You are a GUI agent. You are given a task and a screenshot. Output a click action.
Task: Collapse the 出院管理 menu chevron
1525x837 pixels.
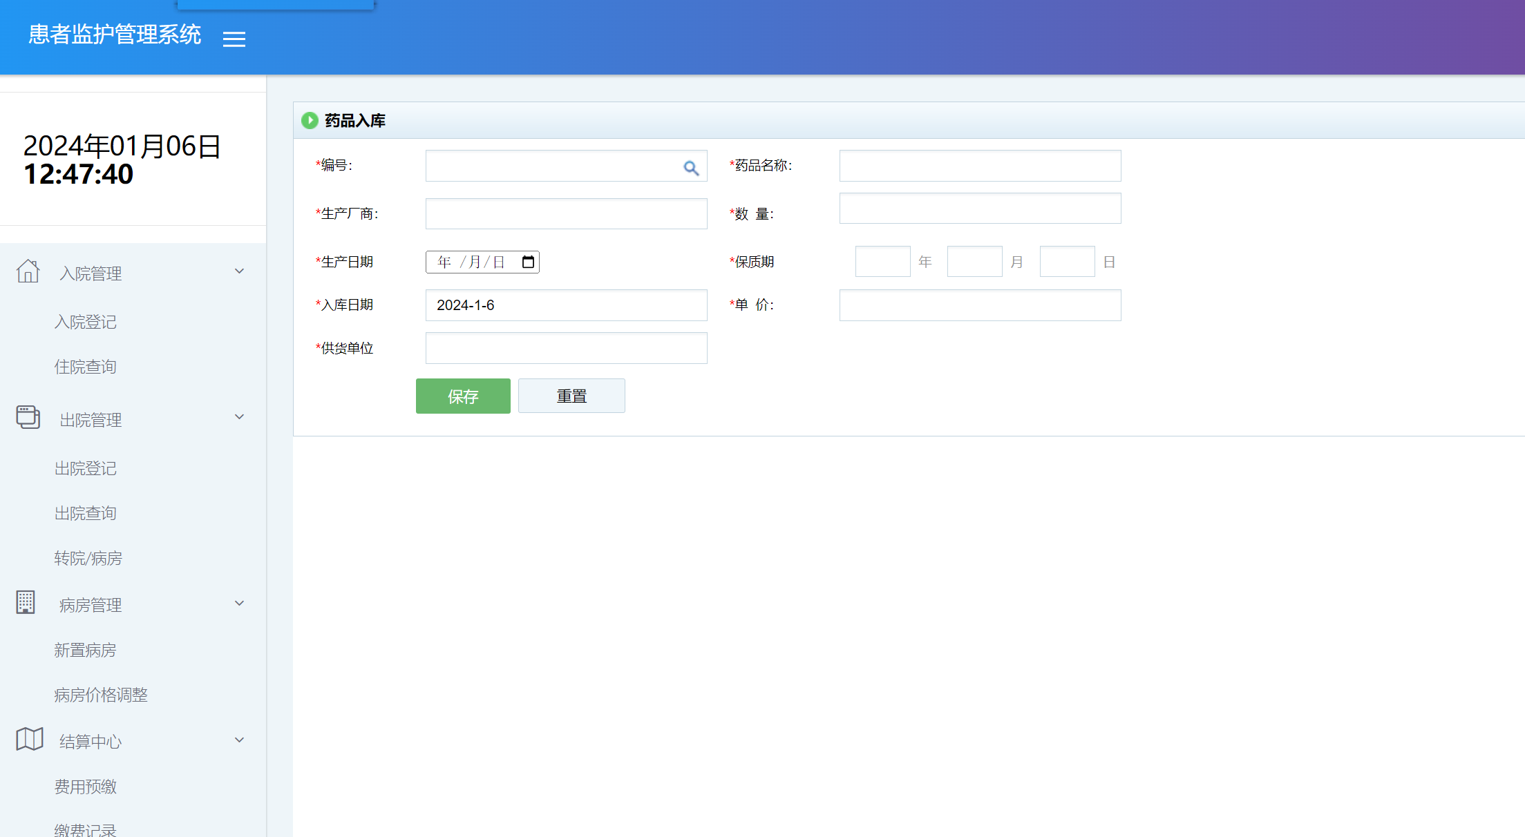click(x=239, y=417)
